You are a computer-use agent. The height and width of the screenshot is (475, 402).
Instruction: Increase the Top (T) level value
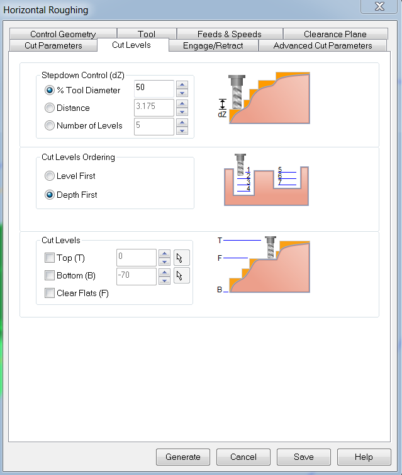[x=165, y=253]
